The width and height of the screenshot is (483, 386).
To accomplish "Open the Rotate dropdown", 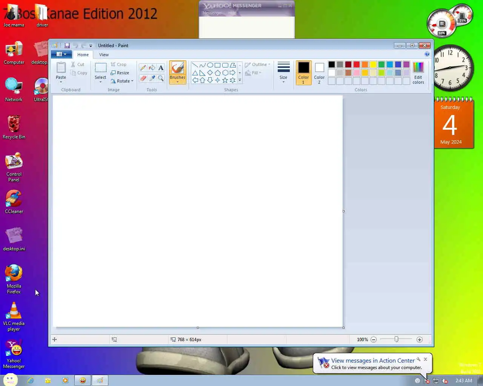I will [x=122, y=81].
